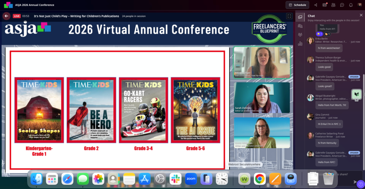Open Safari from the dock
The height and width of the screenshot is (189, 365).
click(67, 179)
